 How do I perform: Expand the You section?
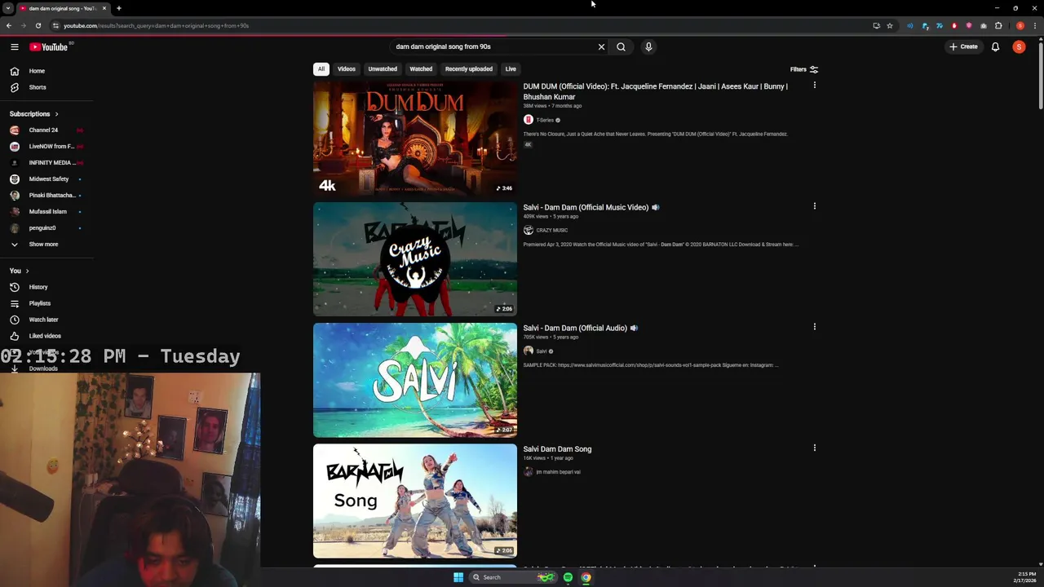pyautogui.click(x=20, y=271)
